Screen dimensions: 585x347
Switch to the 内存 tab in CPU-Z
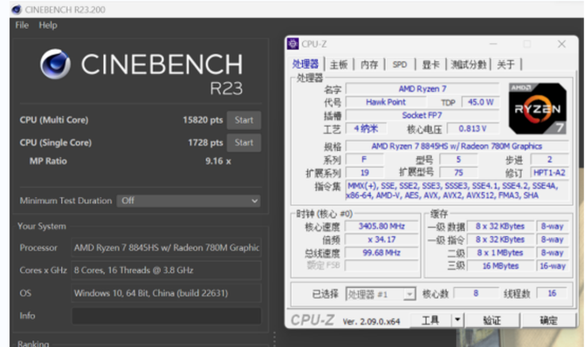(x=369, y=65)
